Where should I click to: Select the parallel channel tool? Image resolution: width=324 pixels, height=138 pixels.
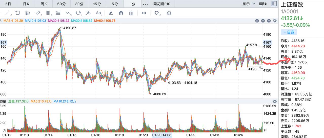pyautogui.click(x=38, y=13)
